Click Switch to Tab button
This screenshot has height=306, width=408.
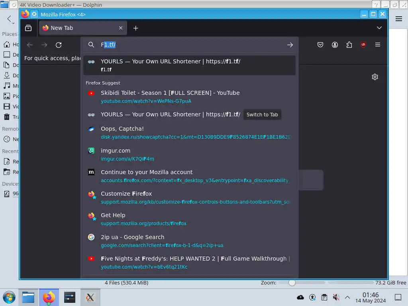click(x=262, y=114)
